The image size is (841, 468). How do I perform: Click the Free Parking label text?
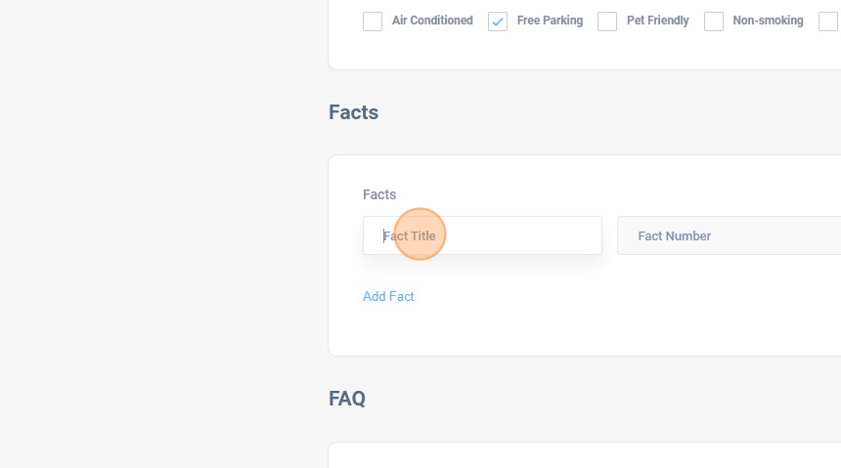pyautogui.click(x=550, y=21)
